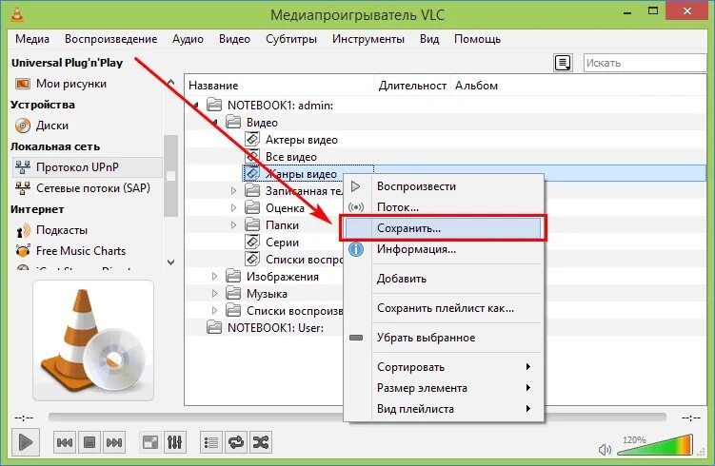The height and width of the screenshot is (466, 715).
Task: Collapse the NOTEBOOK1: admin: node
Action: coord(195,106)
